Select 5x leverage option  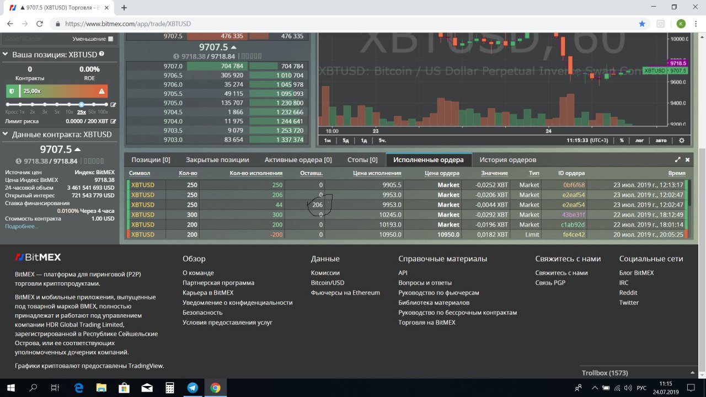click(57, 112)
